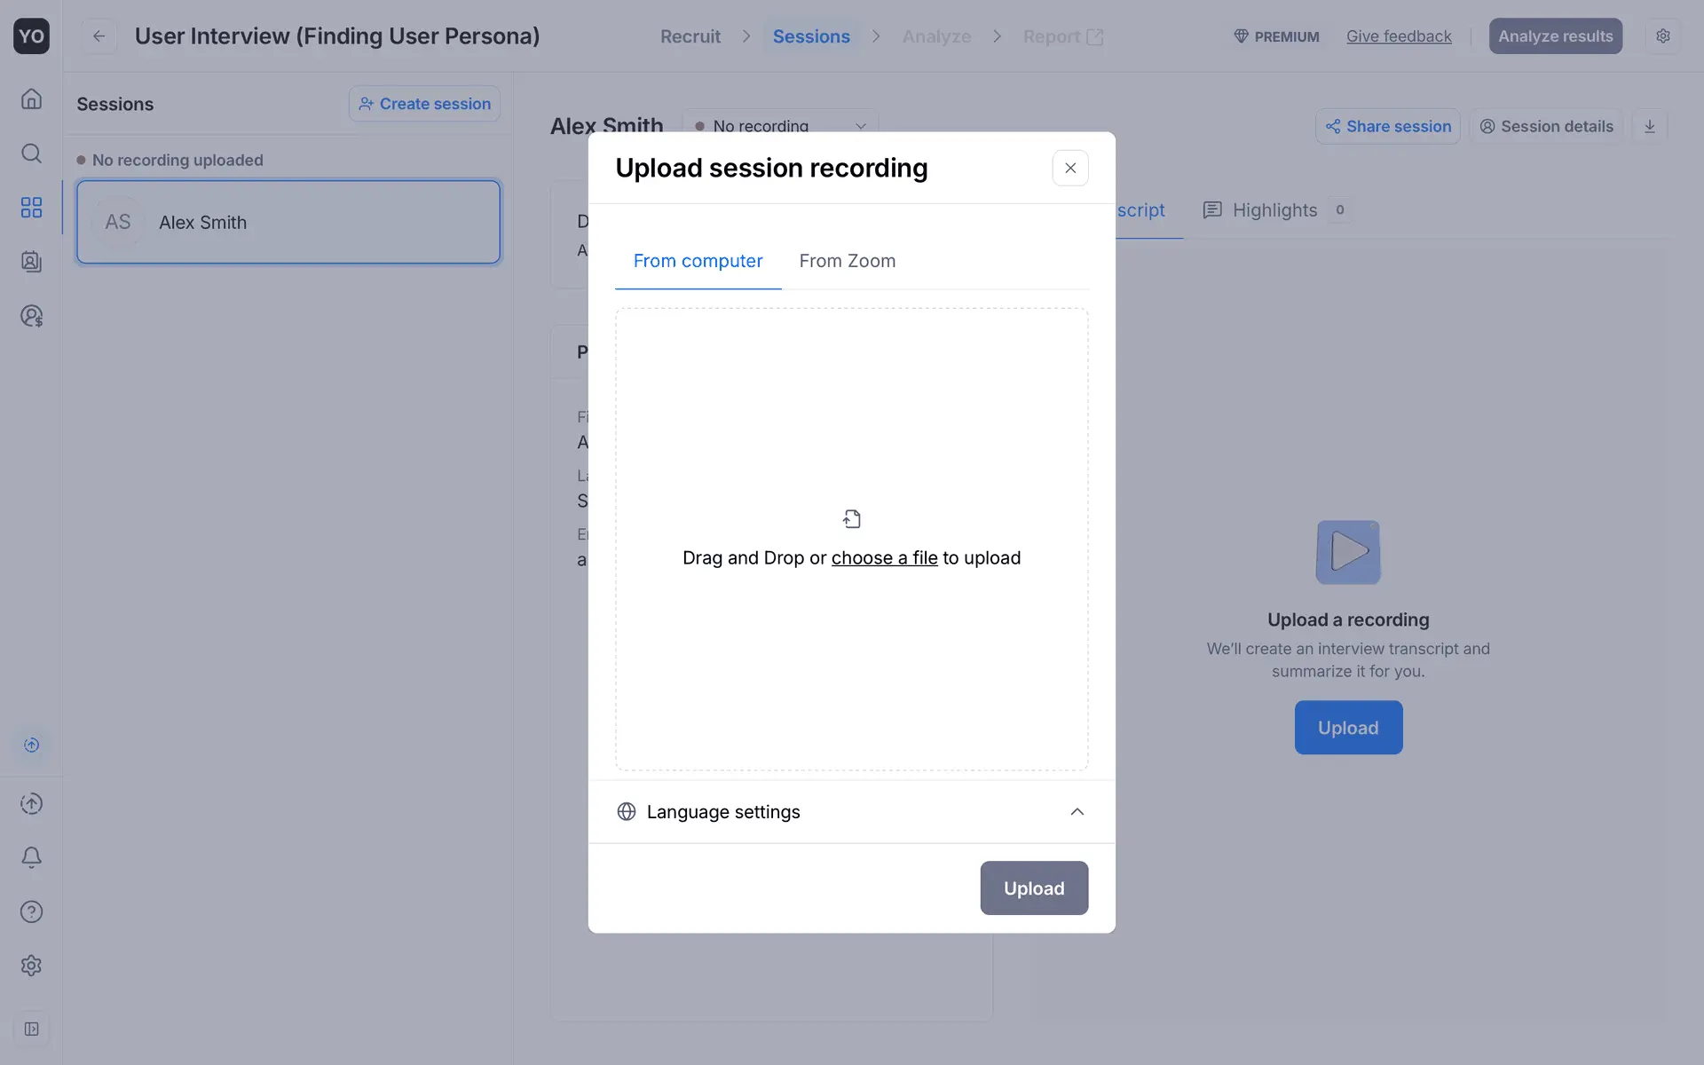Click the choose a file link
This screenshot has width=1704, height=1065.
pos(884,558)
